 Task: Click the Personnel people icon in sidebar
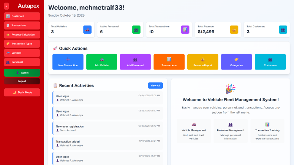8,62
